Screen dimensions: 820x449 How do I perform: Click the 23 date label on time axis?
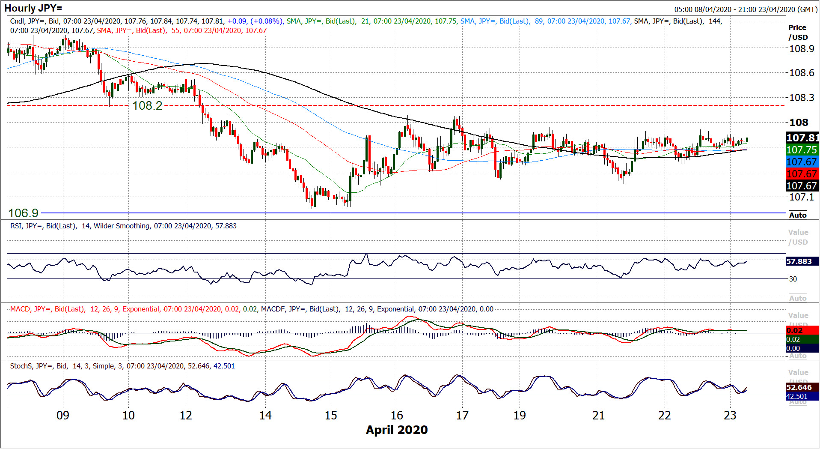tap(730, 415)
